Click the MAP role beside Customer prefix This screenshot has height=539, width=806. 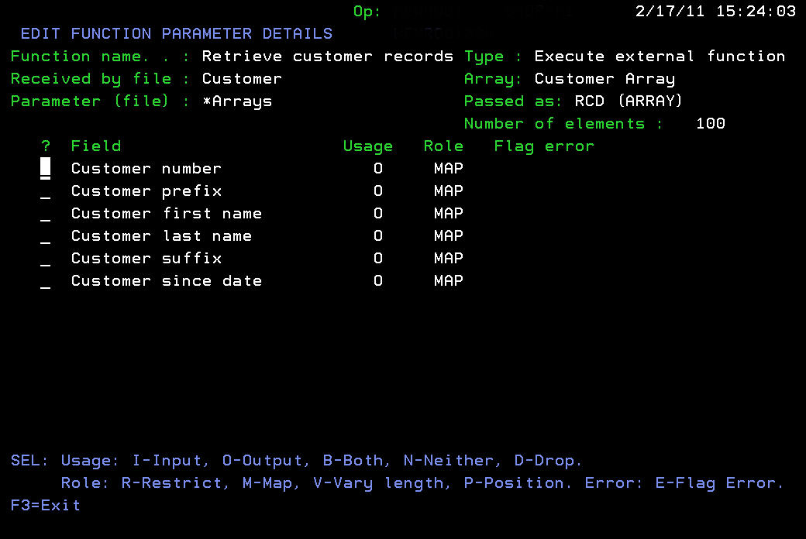pyautogui.click(x=448, y=191)
